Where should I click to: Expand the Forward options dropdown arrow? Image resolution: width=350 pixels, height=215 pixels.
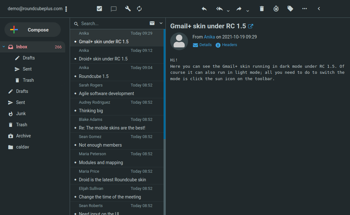(248, 11)
